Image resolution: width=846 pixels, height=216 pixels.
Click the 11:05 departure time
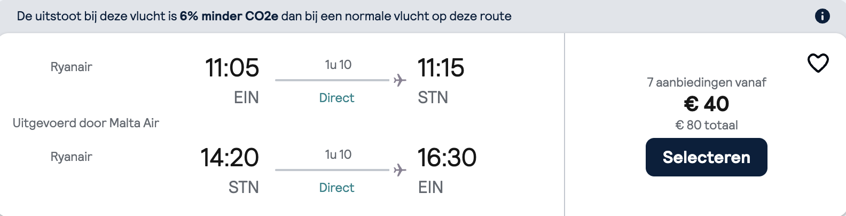[x=232, y=68]
